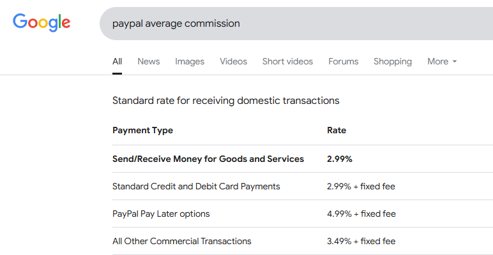The image size is (493, 255).
Task: Click the More dropdown arrow
Action: 455,62
